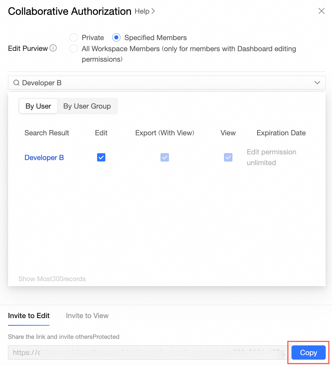Open the Help link
The height and width of the screenshot is (365, 332).
click(145, 11)
